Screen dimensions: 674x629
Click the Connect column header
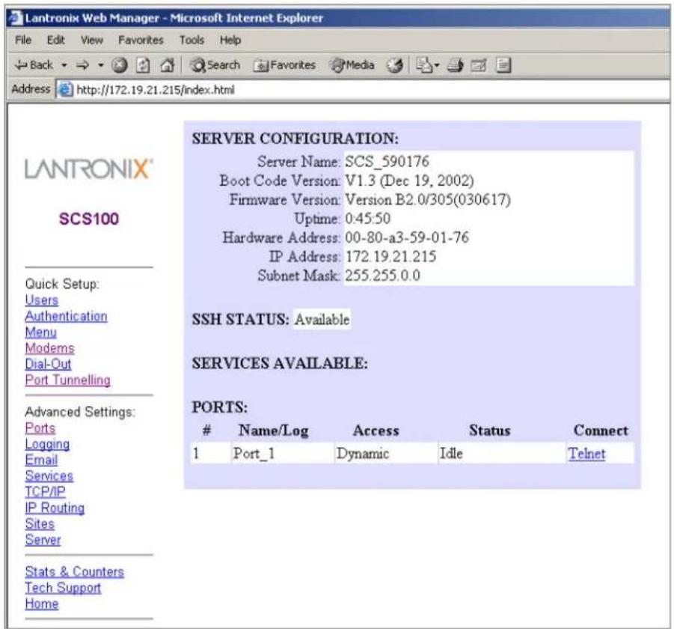click(x=601, y=431)
